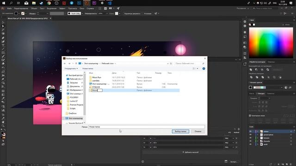Screen dimensions: 296x166
Task: Open the harmony rules dropdown in Color Guide
Action: point(282,87)
